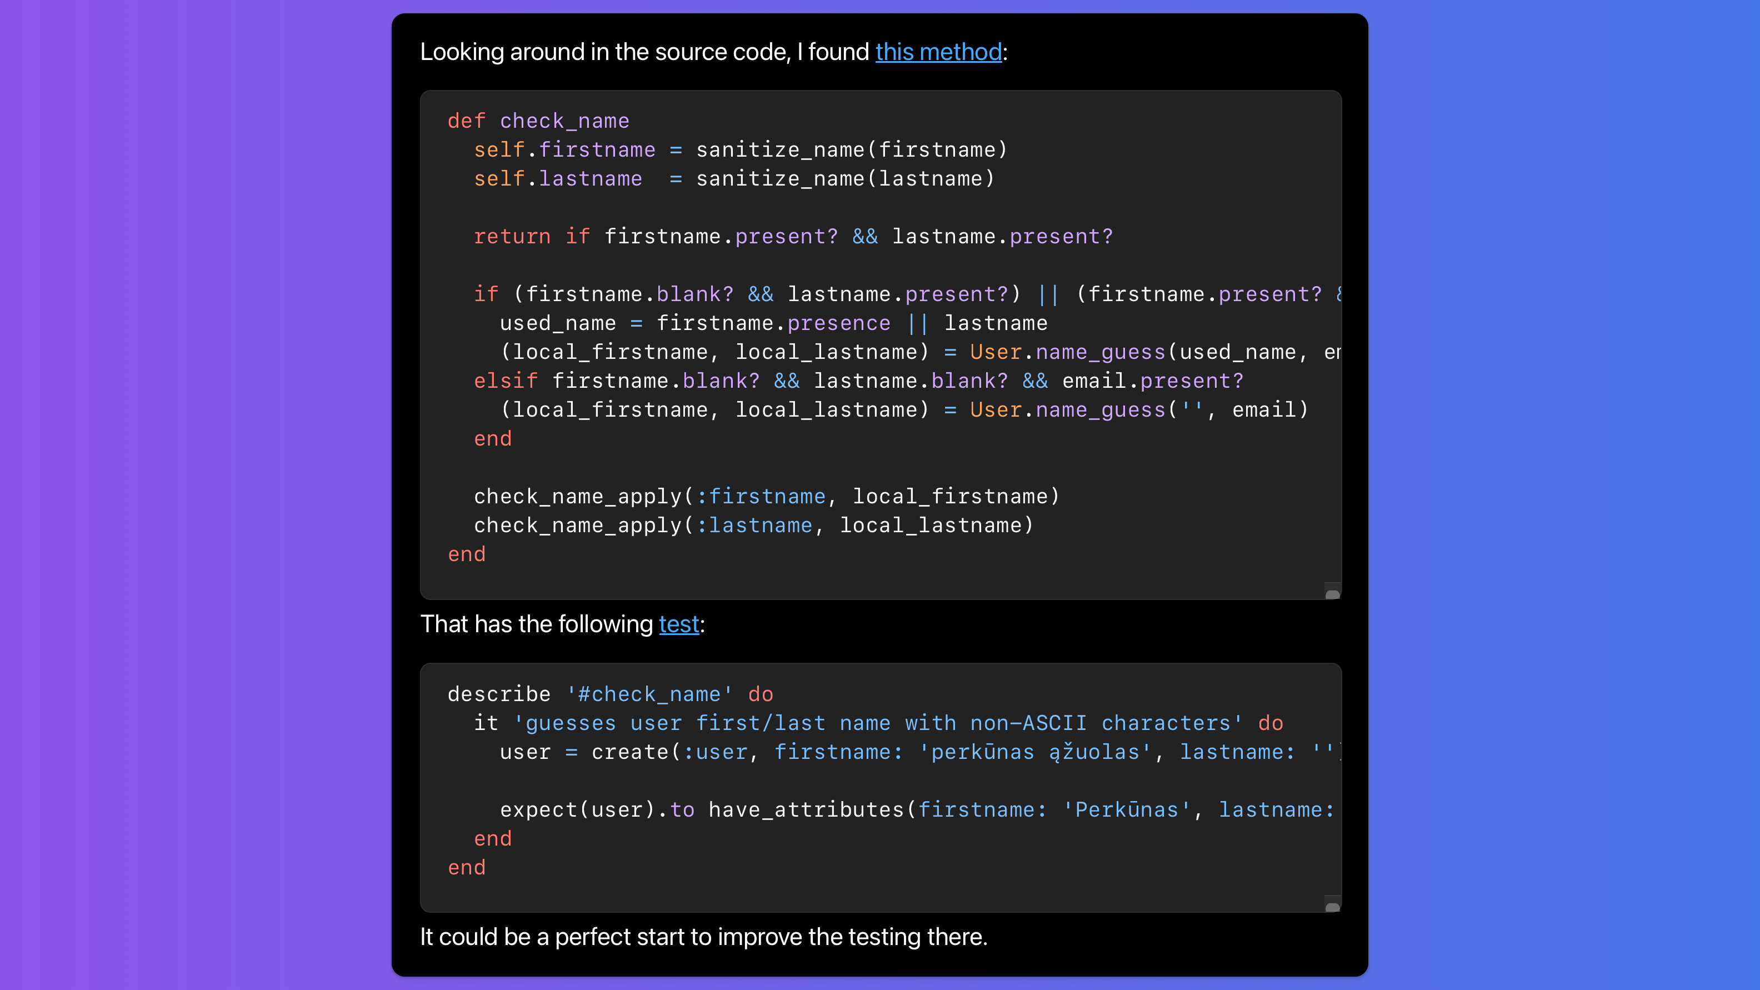Click the 'perkūnas ąžuolas' firstname string
Image resolution: width=1760 pixels, height=990 pixels.
pyautogui.click(x=1035, y=752)
